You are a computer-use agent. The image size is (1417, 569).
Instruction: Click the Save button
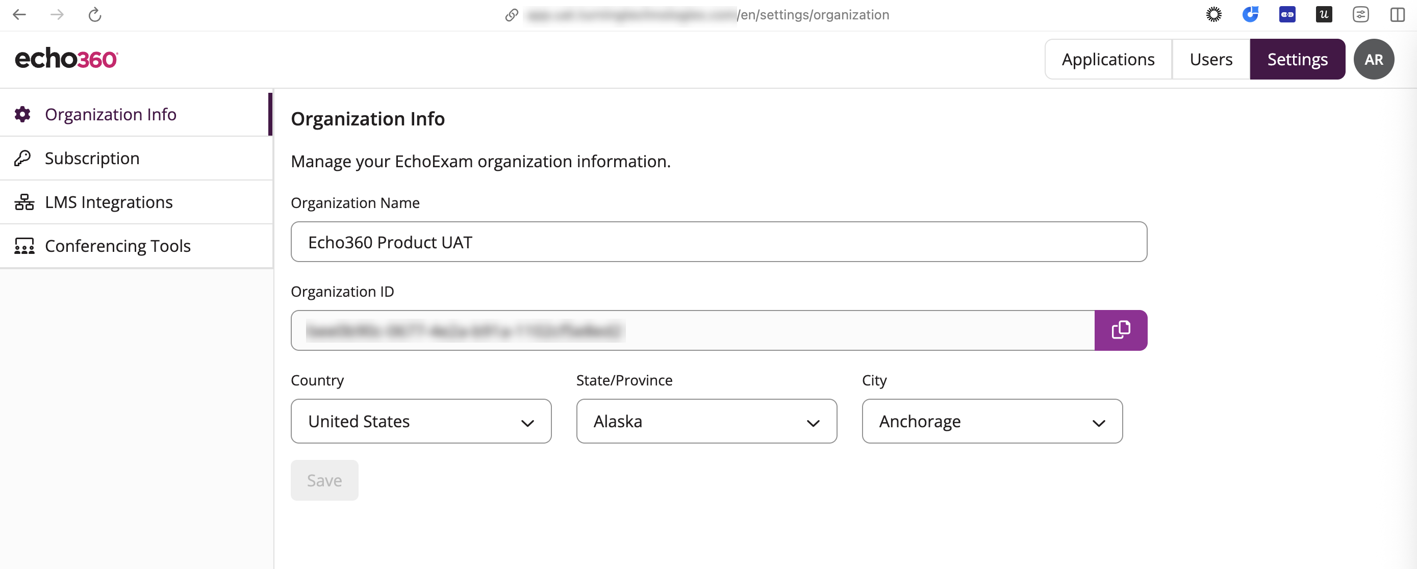pyautogui.click(x=324, y=480)
